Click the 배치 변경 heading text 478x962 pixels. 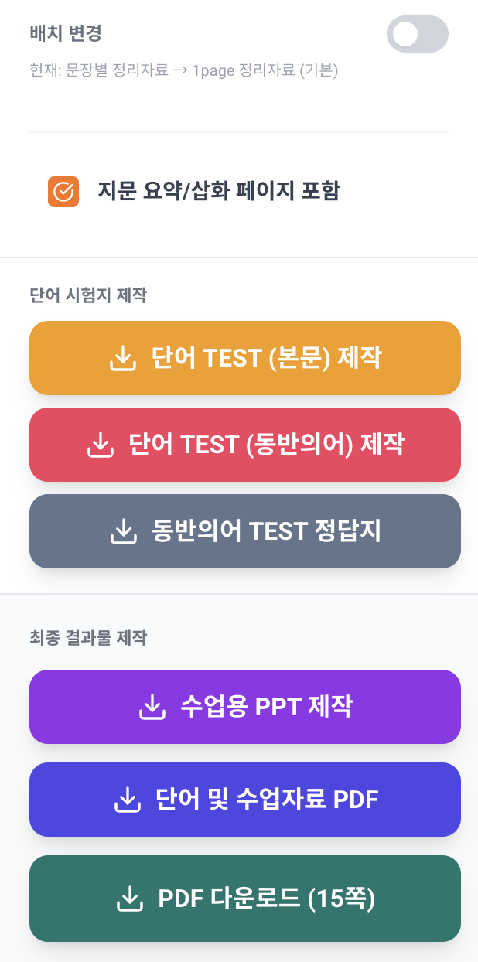66,33
